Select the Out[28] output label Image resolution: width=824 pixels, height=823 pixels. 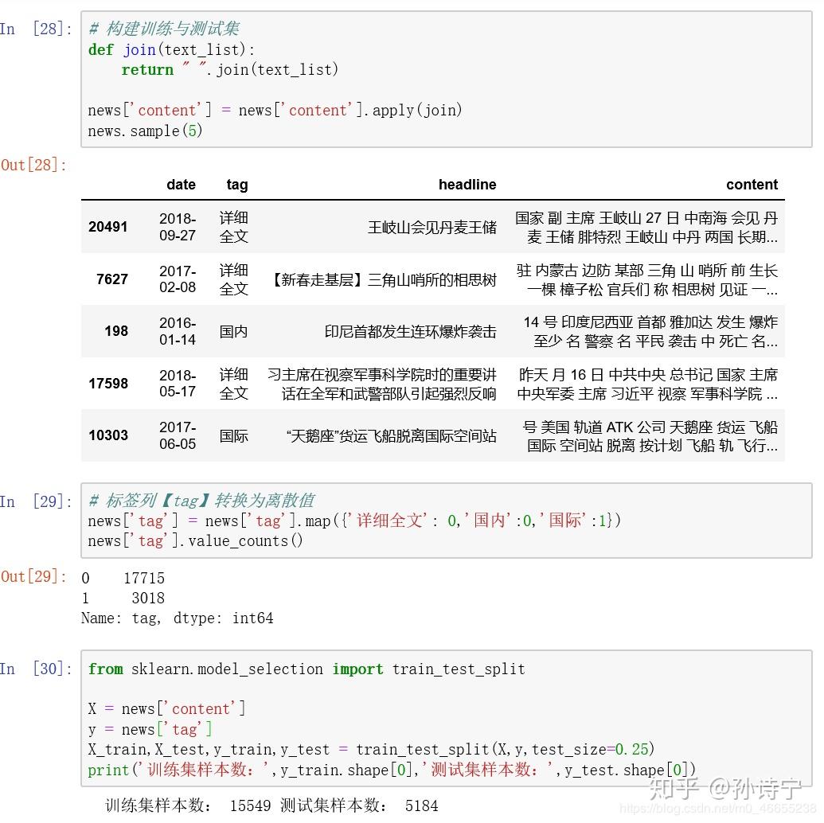pyautogui.click(x=33, y=165)
